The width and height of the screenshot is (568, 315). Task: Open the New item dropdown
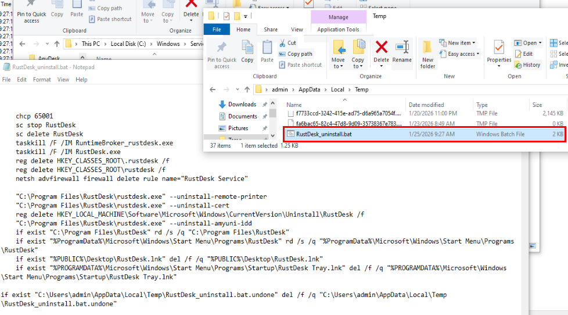[457, 43]
